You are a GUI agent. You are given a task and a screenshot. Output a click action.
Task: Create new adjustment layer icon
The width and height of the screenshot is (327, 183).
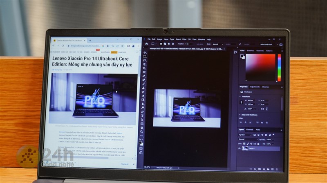click(x=264, y=169)
